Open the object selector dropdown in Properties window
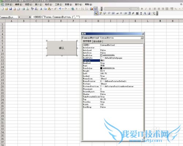Screen dimensions: 183x146 coord(142,38)
